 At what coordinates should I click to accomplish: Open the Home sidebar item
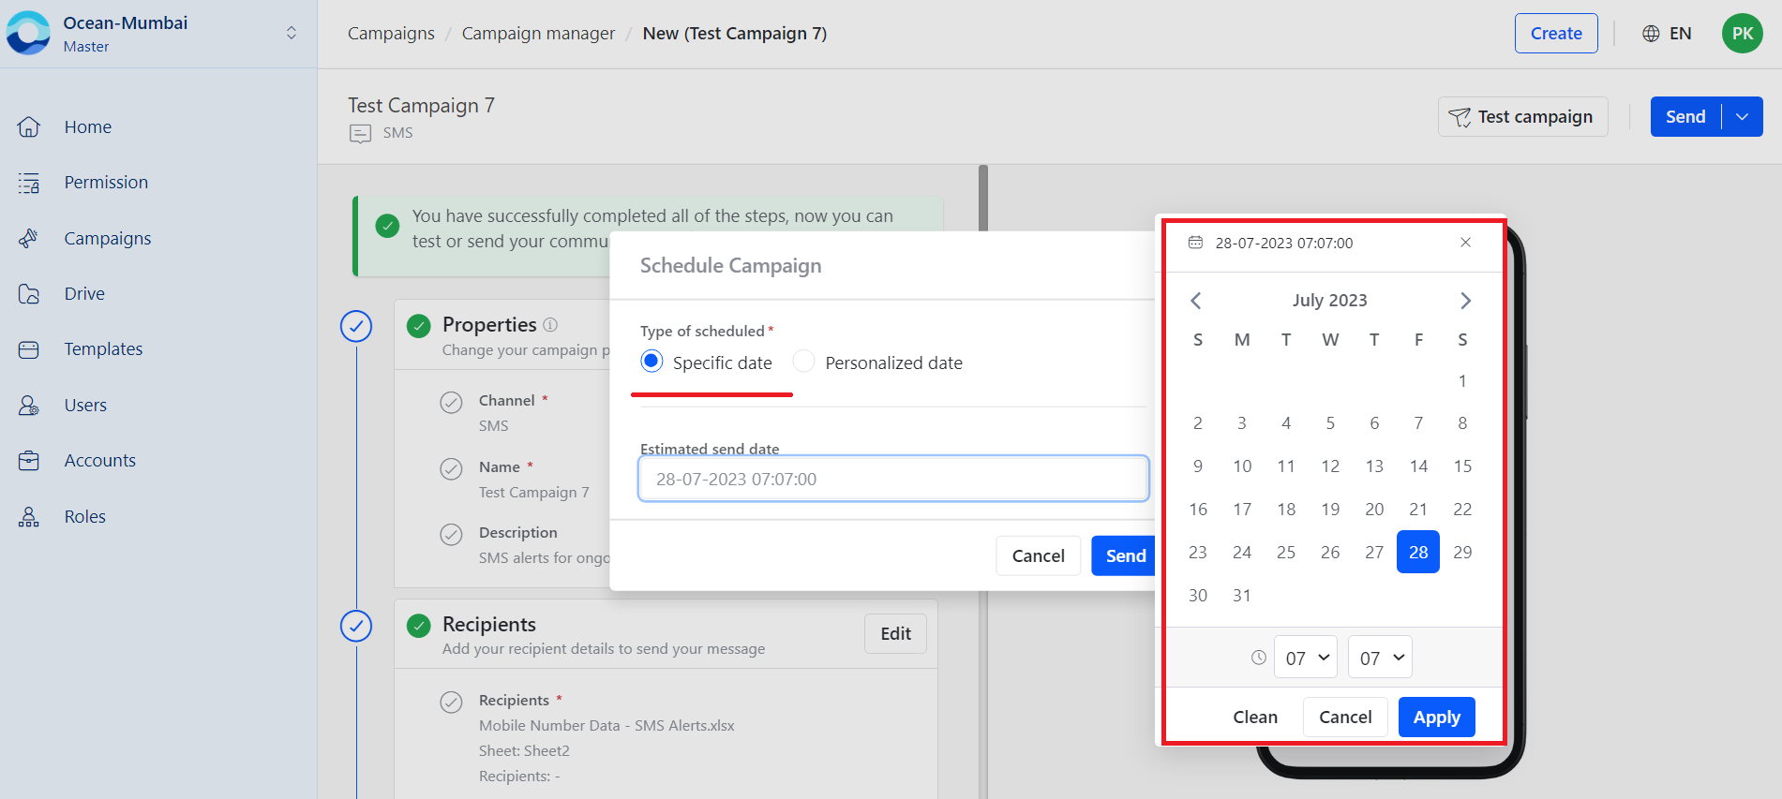click(x=87, y=126)
